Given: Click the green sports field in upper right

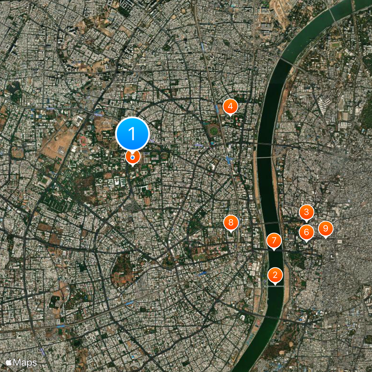Looking at the screenshot, I should (335, 45).
